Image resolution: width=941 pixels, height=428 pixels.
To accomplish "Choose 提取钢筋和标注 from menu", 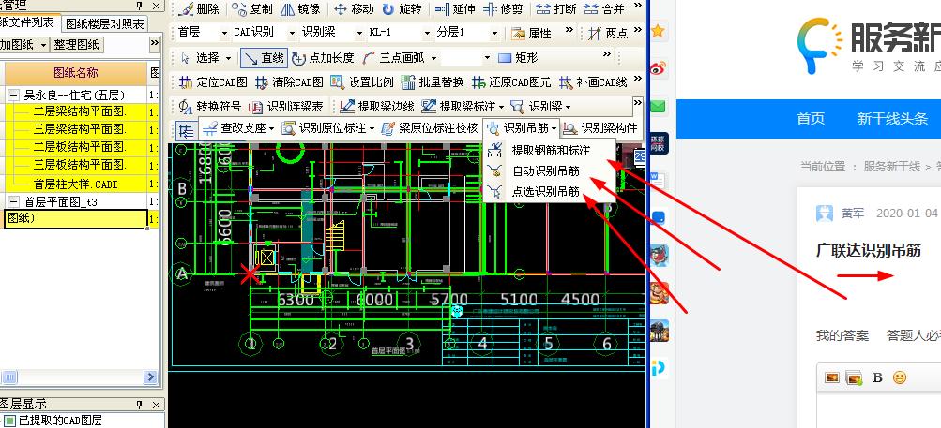I will 550,151.
